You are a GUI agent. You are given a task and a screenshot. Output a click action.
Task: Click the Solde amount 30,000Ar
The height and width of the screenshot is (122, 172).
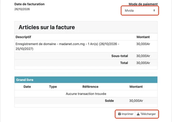136,101
